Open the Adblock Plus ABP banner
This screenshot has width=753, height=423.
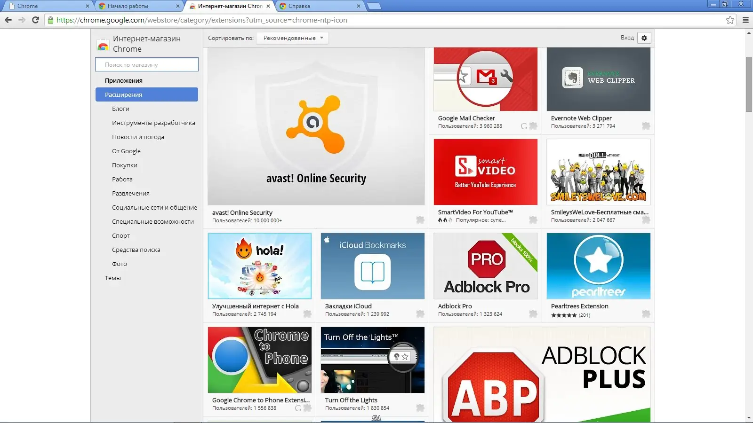click(542, 375)
